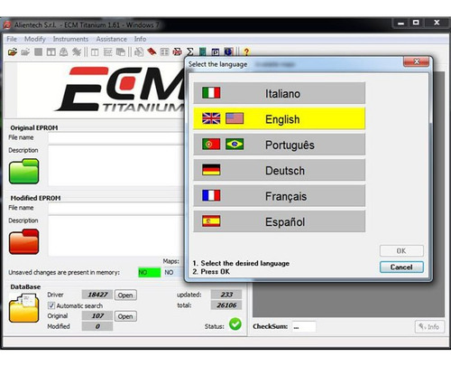Click the grayed table grid toolbar icon
Screen dimensions: 451x366
164,52
